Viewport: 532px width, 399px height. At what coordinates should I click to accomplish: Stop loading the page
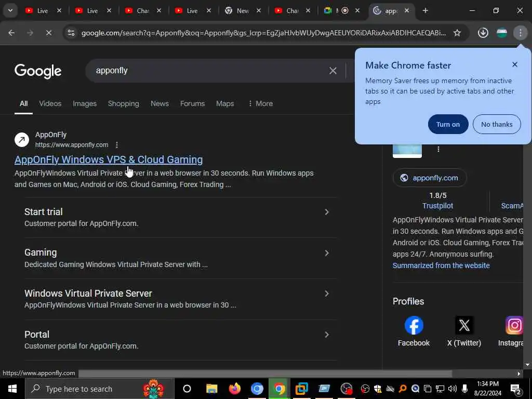(48, 33)
